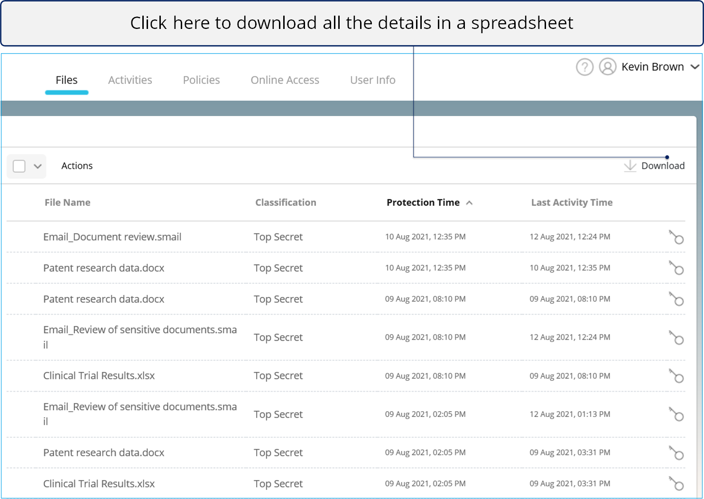
Task: Expand the selection options chevron beside the checkbox
Action: pos(37,166)
